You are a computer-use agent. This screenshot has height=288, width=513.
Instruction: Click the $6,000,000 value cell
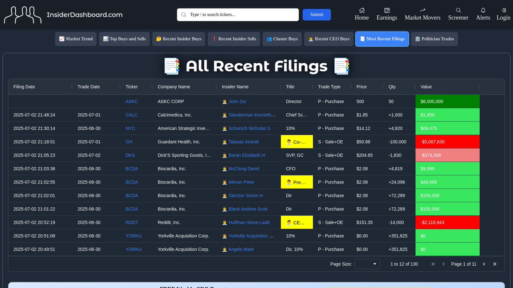(x=448, y=102)
